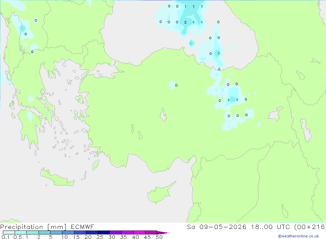This screenshot has height=239, width=326.
Task: Click the 1–2 mm legend color swatch
Action: click(32, 232)
